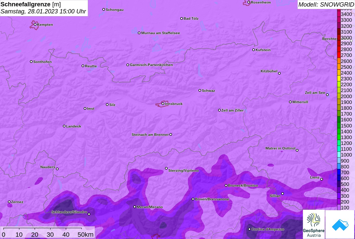Viewport: 355px width, 239px height.
Task: Click the 1800 legend value
Action: [346, 108]
